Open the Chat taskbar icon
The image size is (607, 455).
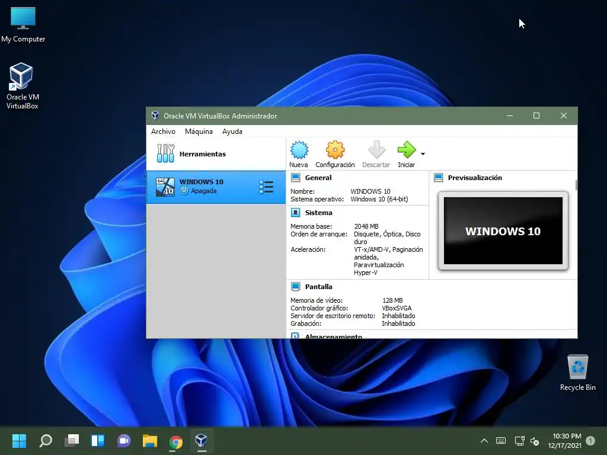click(x=124, y=441)
